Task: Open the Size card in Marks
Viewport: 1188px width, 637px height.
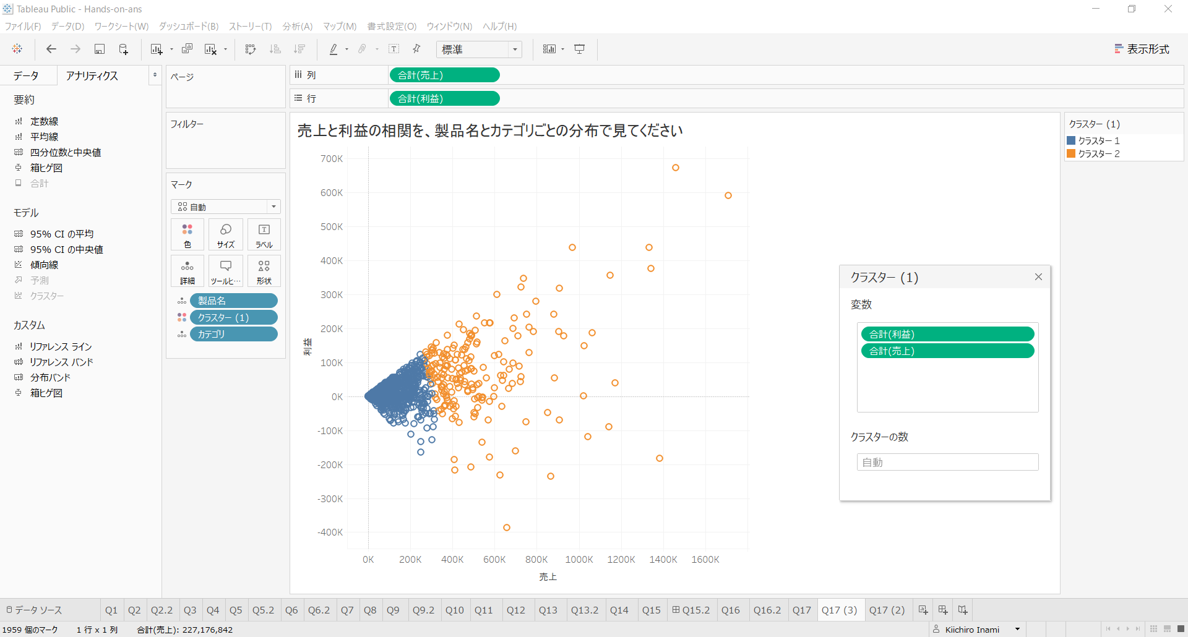Action: coord(226,234)
